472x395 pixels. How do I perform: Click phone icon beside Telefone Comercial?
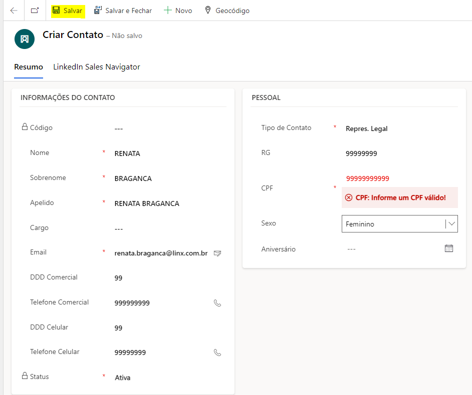tap(217, 303)
